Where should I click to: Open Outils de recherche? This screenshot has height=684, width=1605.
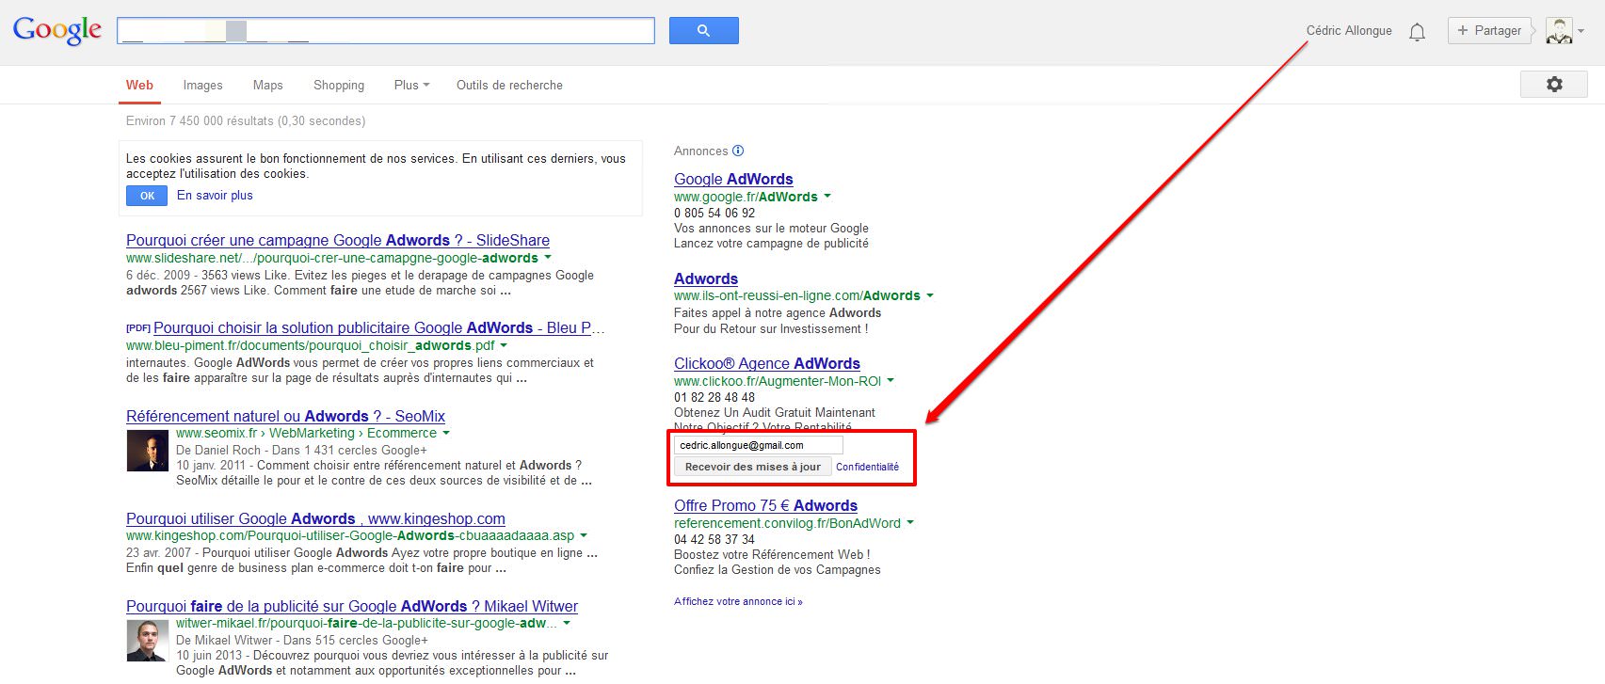coord(509,85)
